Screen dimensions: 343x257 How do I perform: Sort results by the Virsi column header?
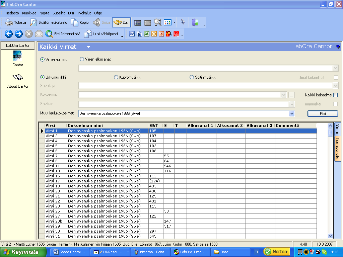click(56, 125)
